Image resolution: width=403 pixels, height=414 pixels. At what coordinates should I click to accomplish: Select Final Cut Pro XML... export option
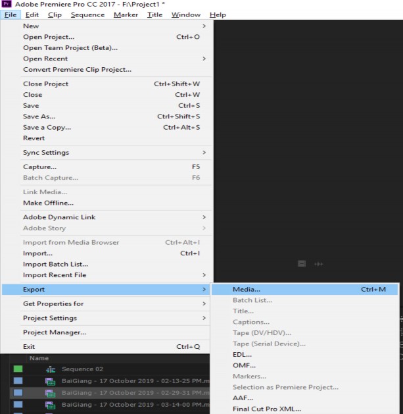266,409
